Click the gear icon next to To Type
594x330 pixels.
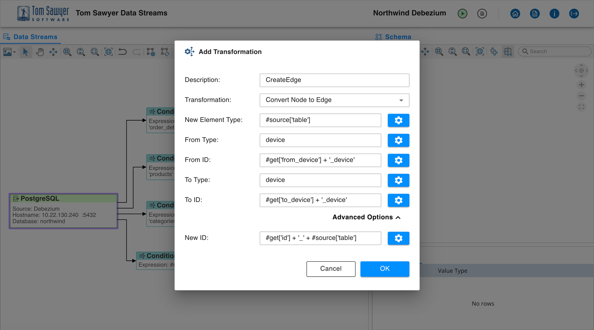point(398,180)
